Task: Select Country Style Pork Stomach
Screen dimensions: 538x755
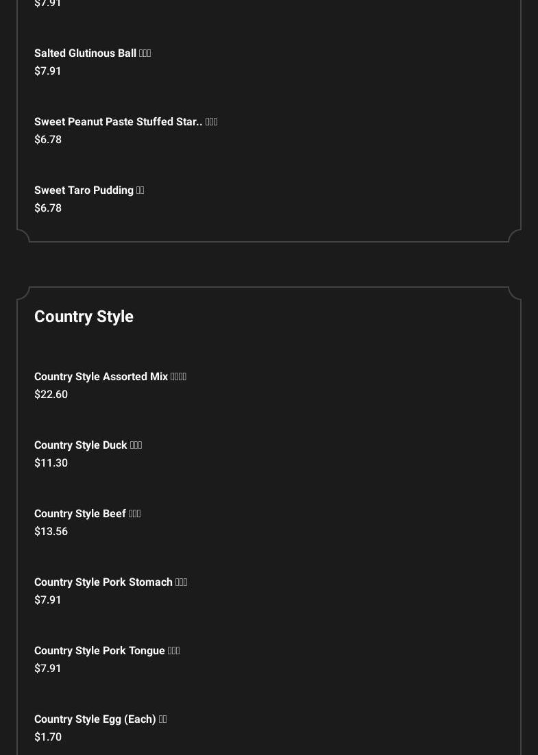Action: (x=110, y=582)
